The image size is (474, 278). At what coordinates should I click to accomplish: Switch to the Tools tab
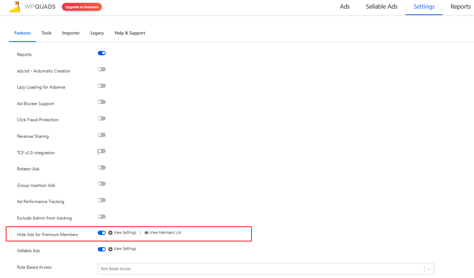point(47,33)
